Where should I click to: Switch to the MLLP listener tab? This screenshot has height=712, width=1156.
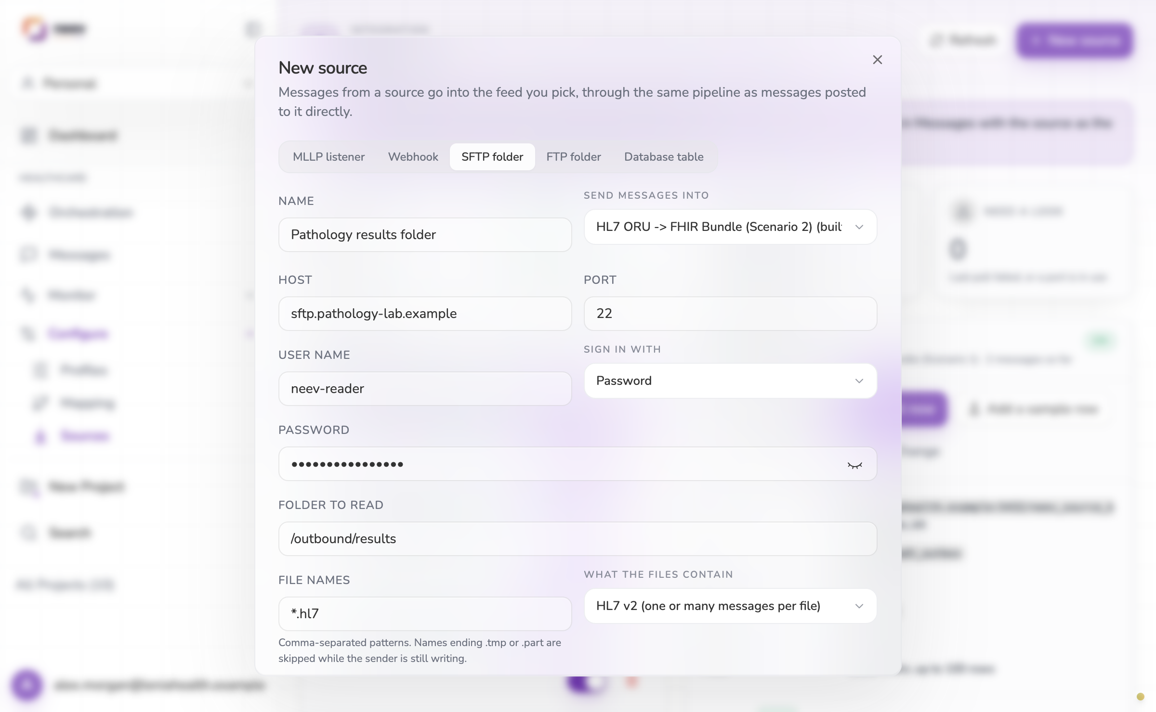pyautogui.click(x=328, y=157)
